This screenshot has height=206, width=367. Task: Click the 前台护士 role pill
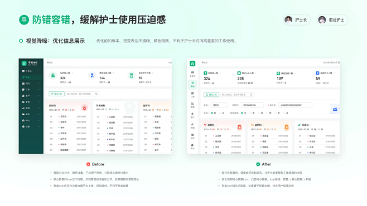(x=332, y=20)
